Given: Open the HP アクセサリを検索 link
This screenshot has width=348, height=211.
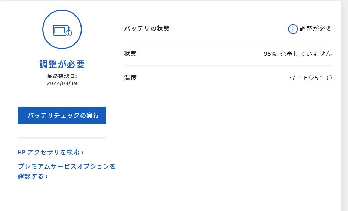Looking at the screenshot, I should click(x=51, y=152).
